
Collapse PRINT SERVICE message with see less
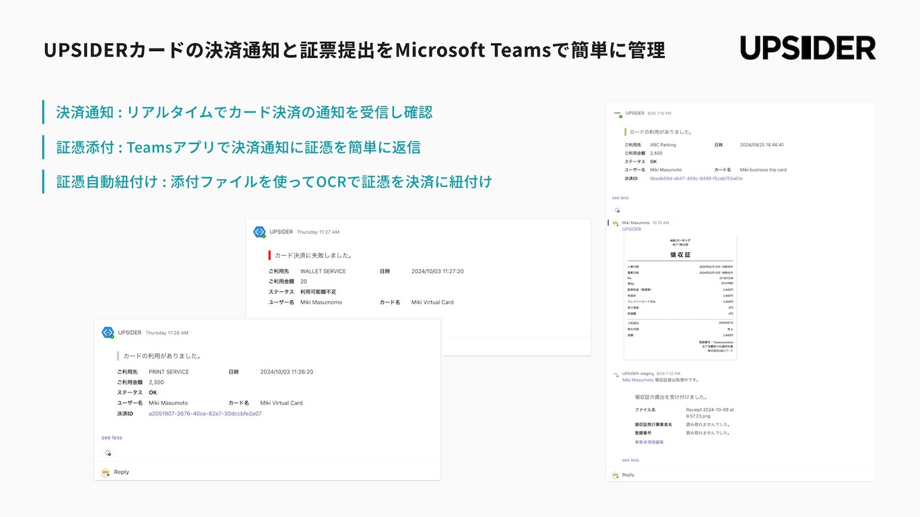pyautogui.click(x=112, y=438)
